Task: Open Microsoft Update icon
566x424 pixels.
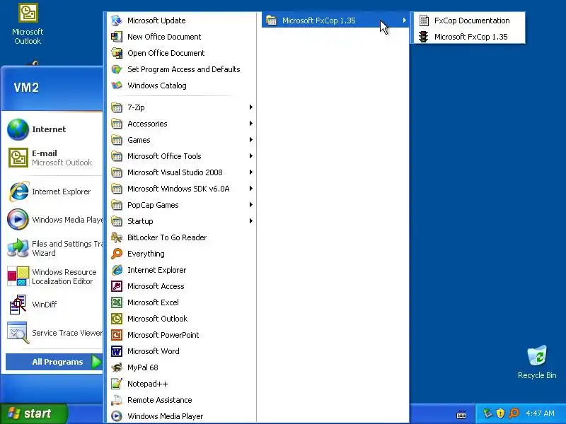Action: (117, 20)
